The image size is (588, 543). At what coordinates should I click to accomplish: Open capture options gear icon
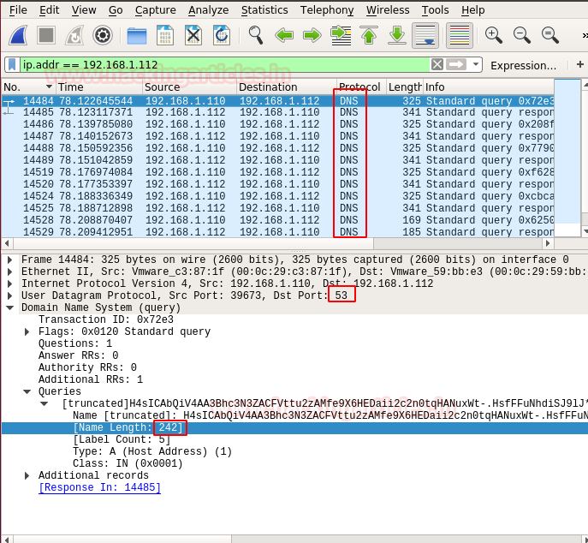103,35
